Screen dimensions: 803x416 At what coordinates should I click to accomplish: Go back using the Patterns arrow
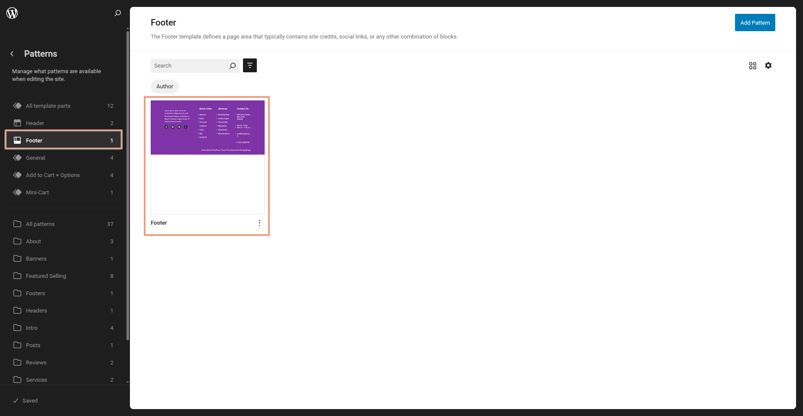click(12, 54)
